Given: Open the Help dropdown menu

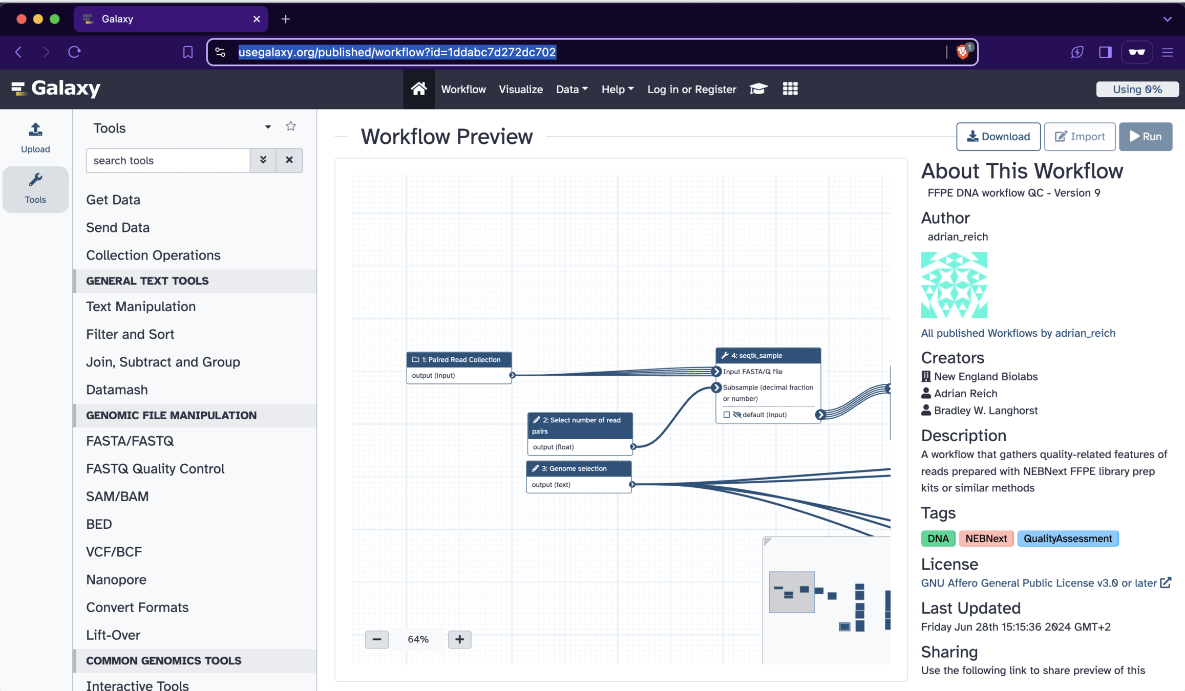Looking at the screenshot, I should [617, 89].
